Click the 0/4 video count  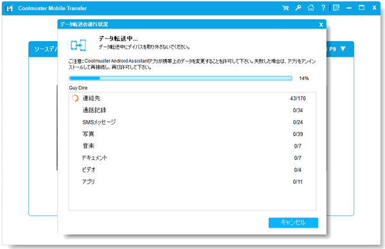tap(298, 169)
